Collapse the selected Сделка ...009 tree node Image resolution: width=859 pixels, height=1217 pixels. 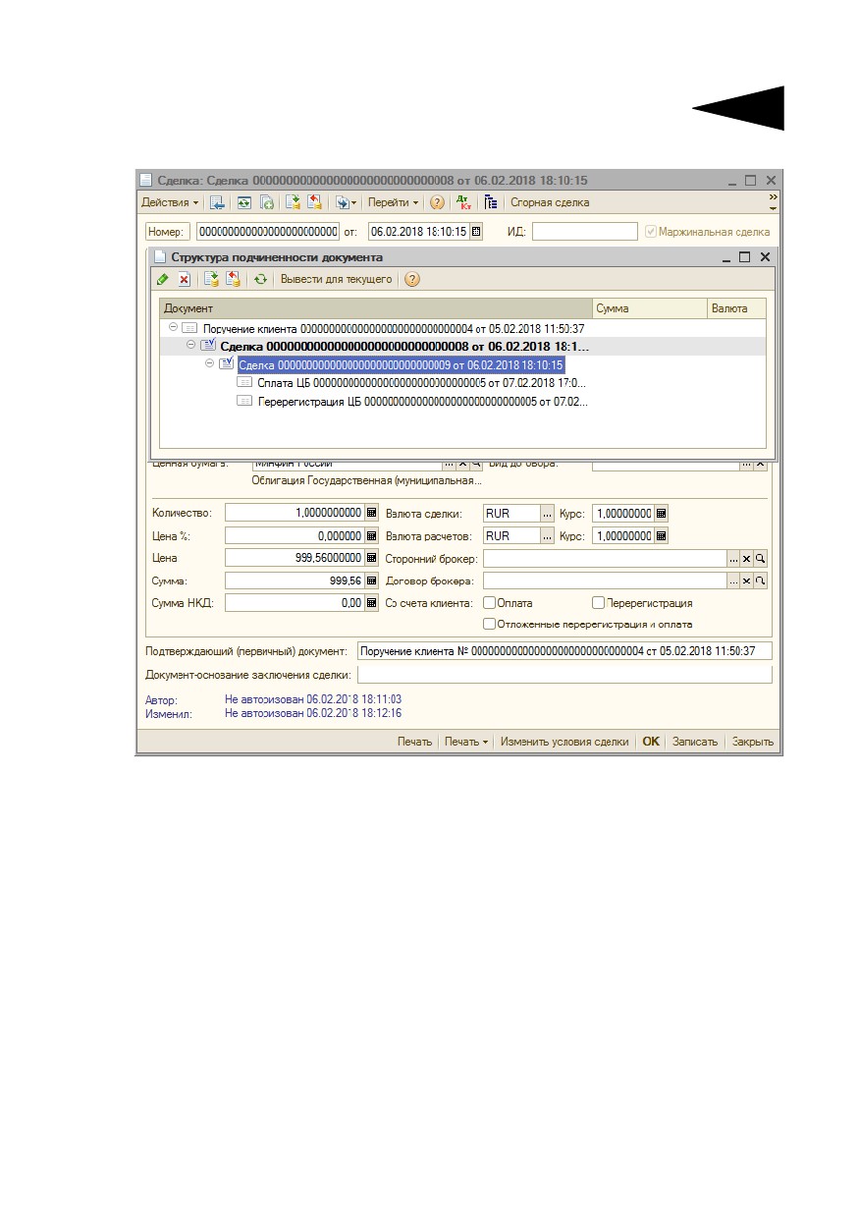210,363
